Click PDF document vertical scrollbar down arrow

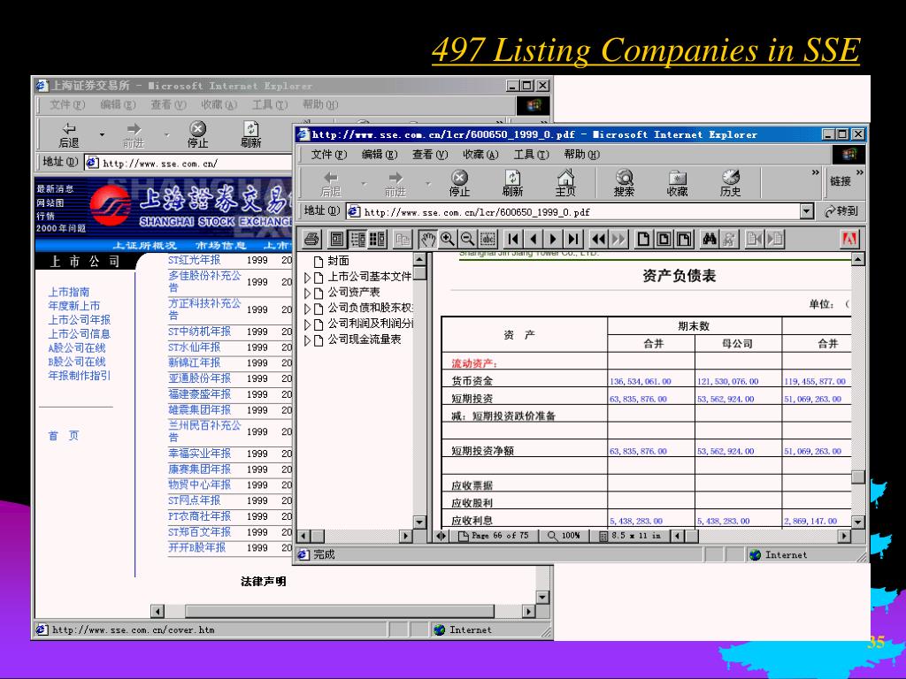pos(858,522)
